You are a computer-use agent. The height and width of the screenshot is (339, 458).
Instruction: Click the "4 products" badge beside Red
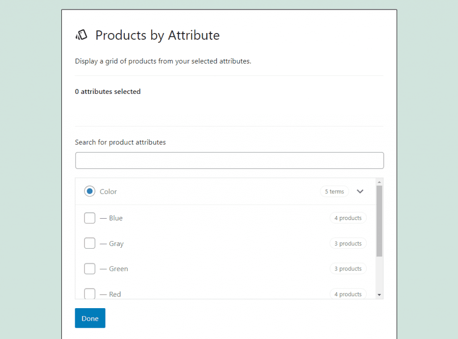tap(348, 294)
